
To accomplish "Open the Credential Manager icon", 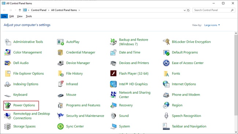I will click(60, 52).
